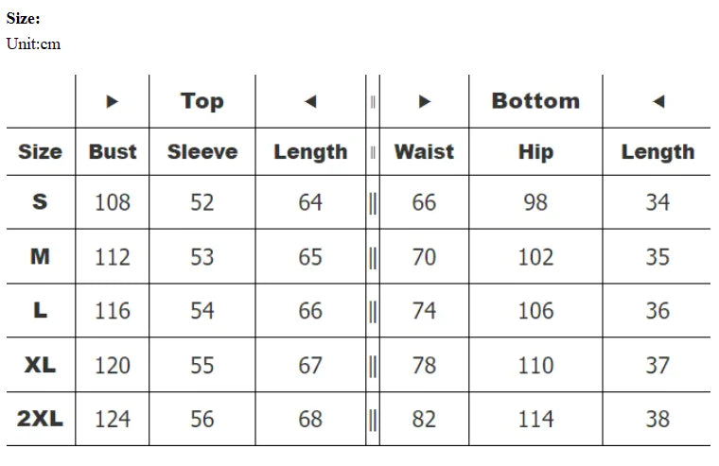The width and height of the screenshot is (719, 466).
Task: Select the Size column header
Action: click(x=41, y=151)
